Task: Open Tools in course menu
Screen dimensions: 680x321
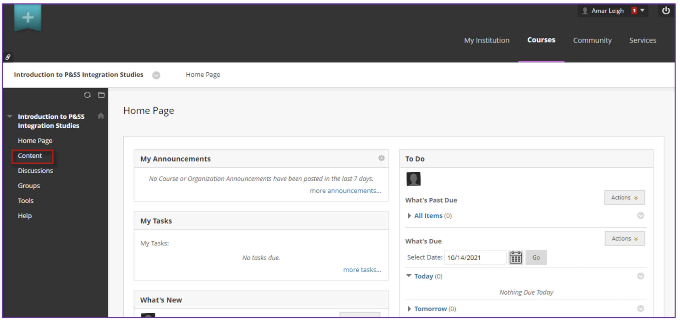Action: tap(26, 201)
